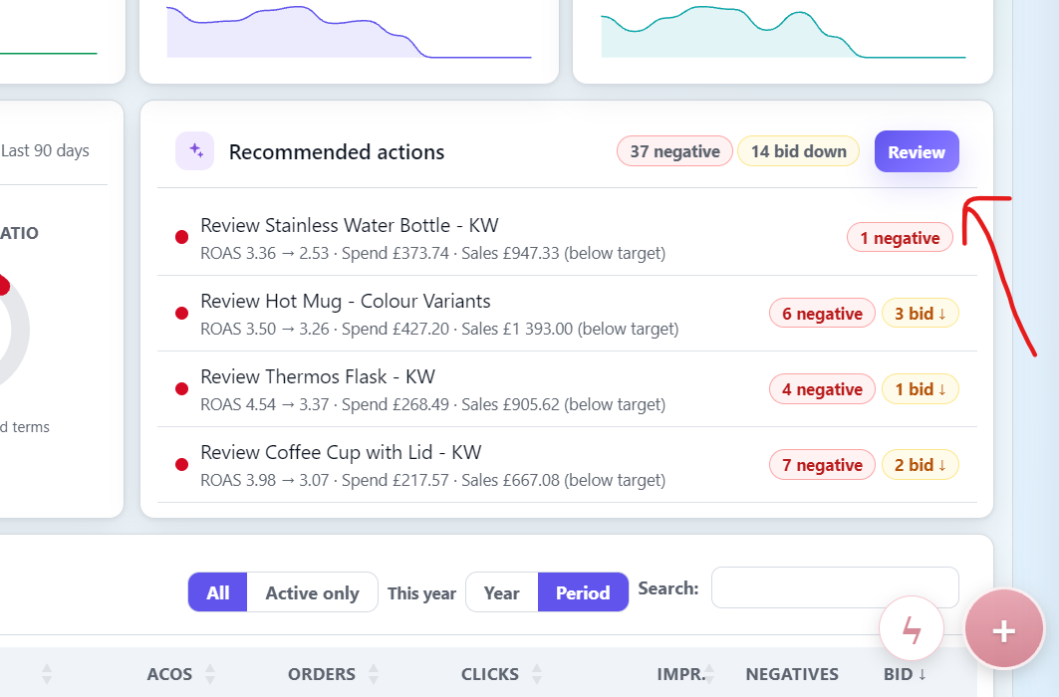
Task: Sort by the CLICKS column arrows
Action: (537, 673)
